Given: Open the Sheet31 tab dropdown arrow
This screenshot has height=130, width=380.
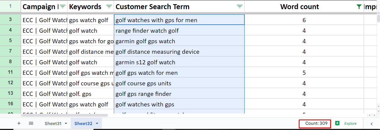Looking at the screenshot, I should [66, 124].
